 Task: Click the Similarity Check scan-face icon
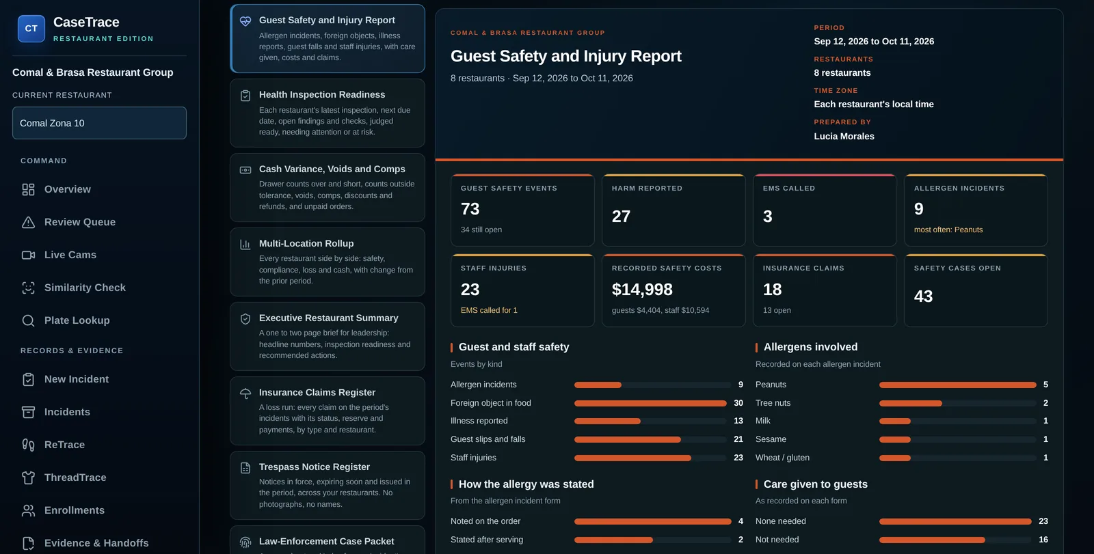(28, 288)
